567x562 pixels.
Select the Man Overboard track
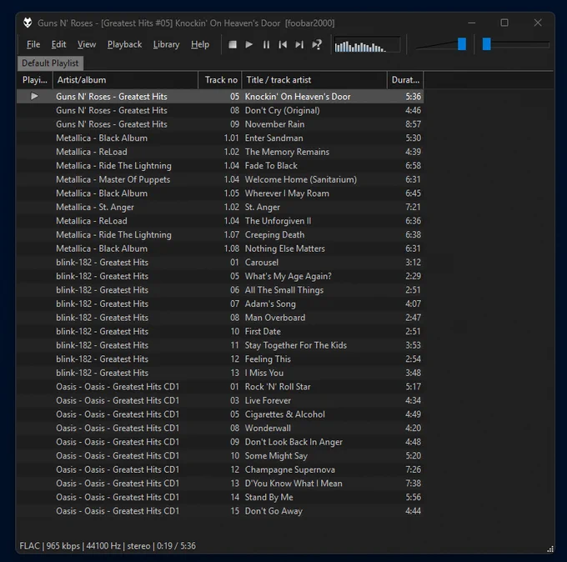click(x=220, y=318)
